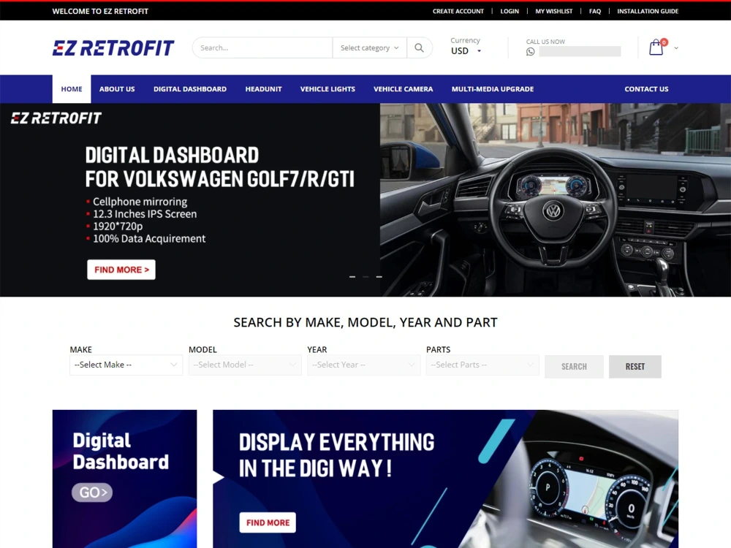Open the Headunit menu item
The height and width of the screenshot is (548, 731).
pos(263,89)
